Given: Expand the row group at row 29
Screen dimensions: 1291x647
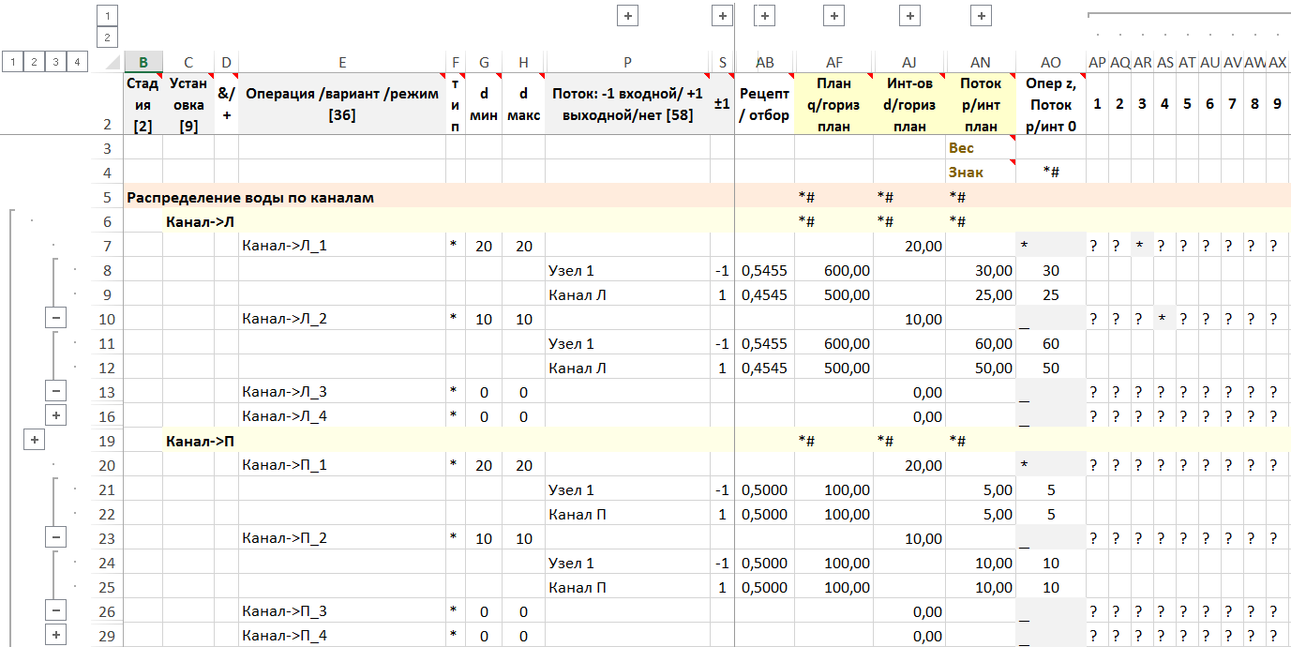Looking at the screenshot, I should pos(55,636).
